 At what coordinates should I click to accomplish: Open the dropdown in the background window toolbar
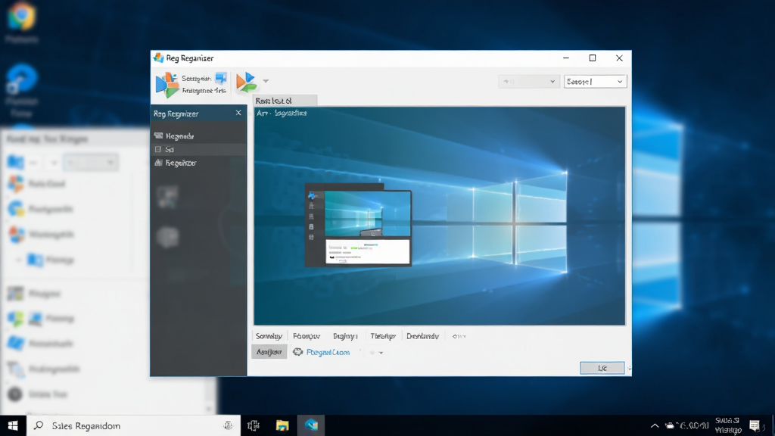tap(91, 162)
